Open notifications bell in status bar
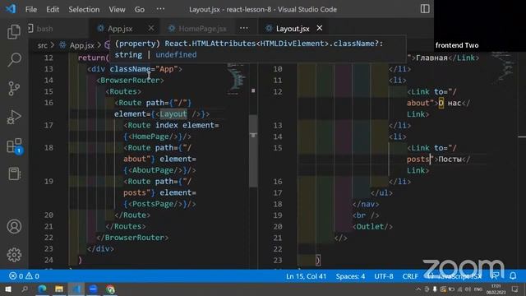 [513, 276]
